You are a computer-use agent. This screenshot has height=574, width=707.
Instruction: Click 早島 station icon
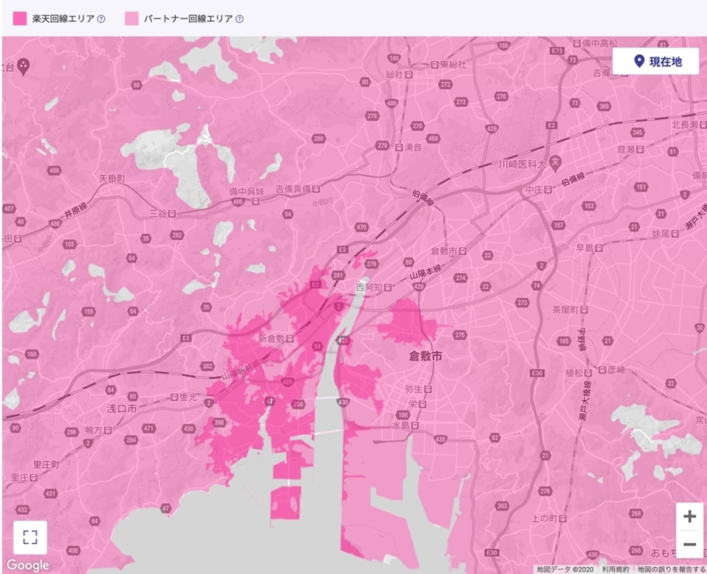point(599,248)
